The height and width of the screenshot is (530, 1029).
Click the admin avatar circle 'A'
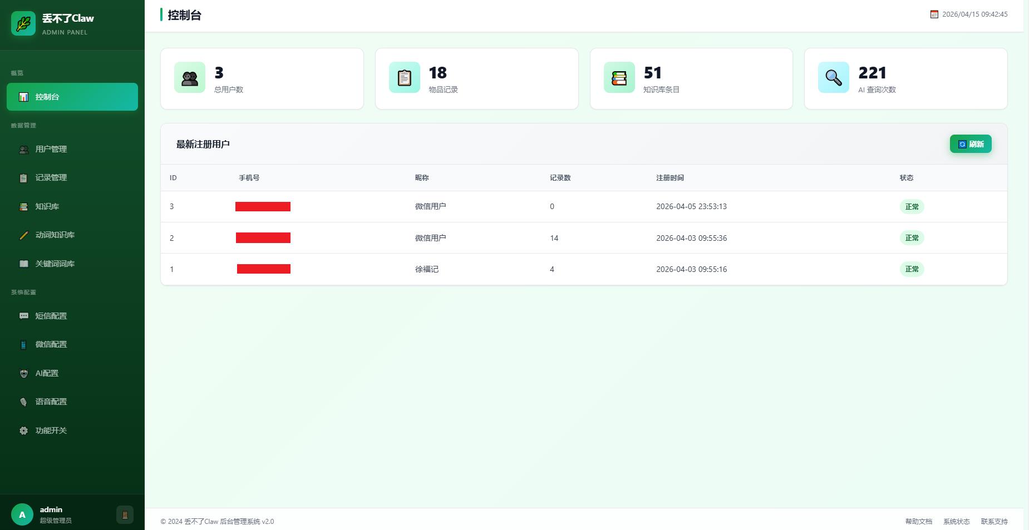(22, 515)
